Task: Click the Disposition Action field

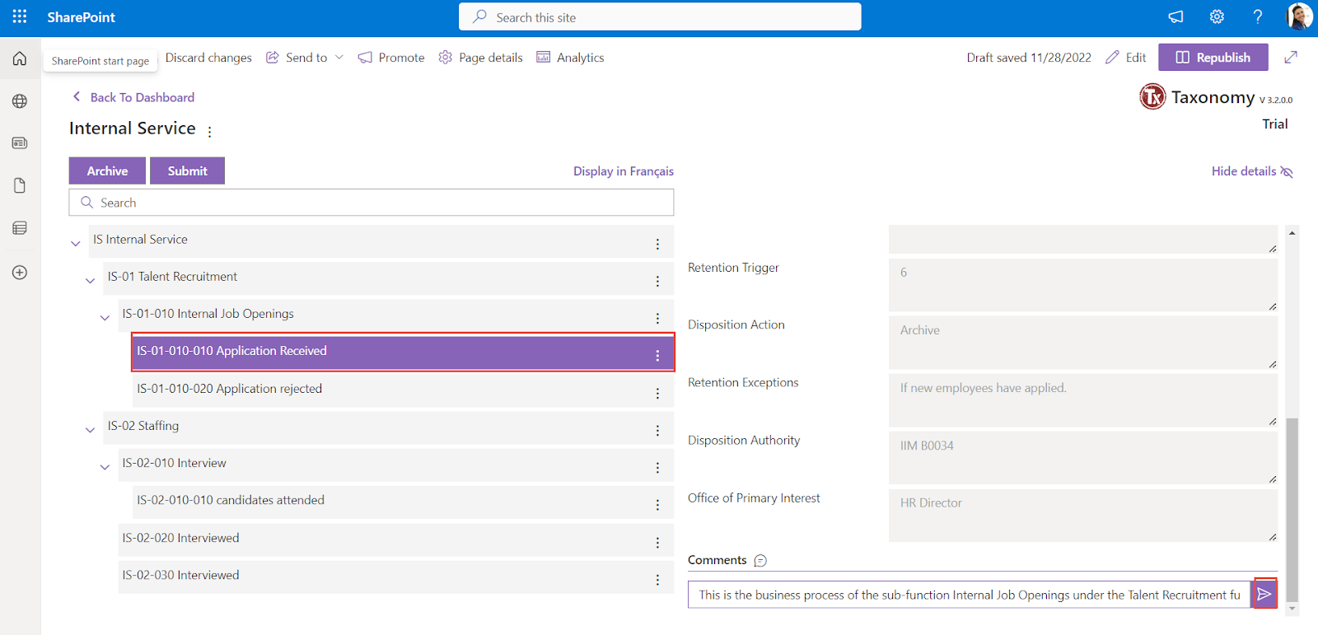Action: pyautogui.click(x=1083, y=343)
